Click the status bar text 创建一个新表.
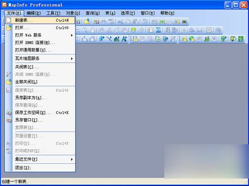249x186 pixels. click(x=15, y=181)
